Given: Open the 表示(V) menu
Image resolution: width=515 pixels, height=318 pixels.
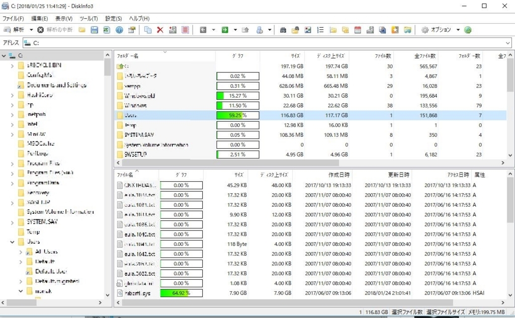Looking at the screenshot, I should (x=64, y=19).
